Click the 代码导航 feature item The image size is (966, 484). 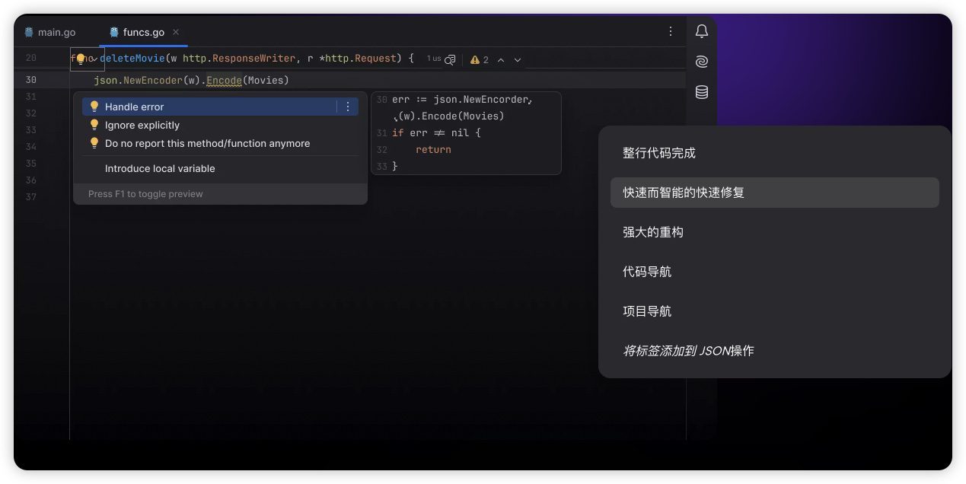[647, 272]
